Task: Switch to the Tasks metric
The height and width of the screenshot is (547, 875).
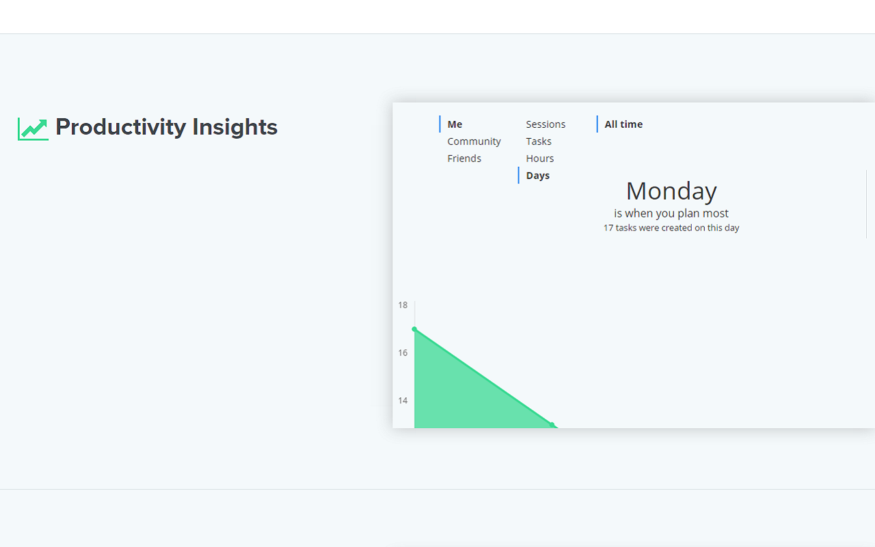Action: 539,142
